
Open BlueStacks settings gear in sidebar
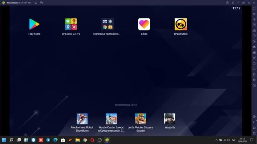[x=254, y=117]
